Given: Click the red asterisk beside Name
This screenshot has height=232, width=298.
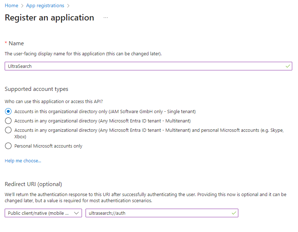Looking at the screenshot, I should point(5,43).
